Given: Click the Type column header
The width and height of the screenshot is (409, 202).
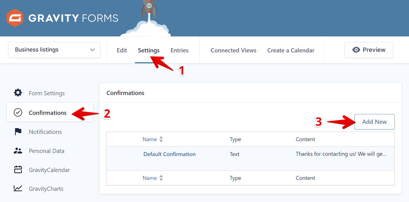Looking at the screenshot, I should 235,139.
